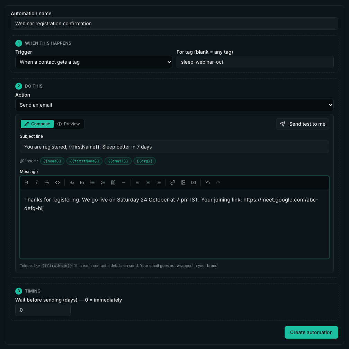Toggle strikethrough formatting
This screenshot has width=349, height=349.
[x=47, y=182]
